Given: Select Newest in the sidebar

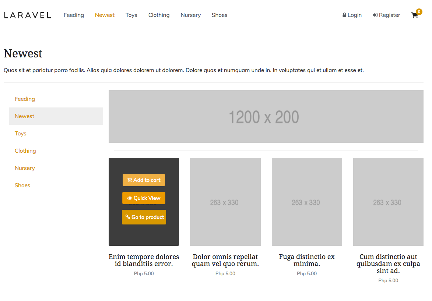Looking at the screenshot, I should coord(56,116).
